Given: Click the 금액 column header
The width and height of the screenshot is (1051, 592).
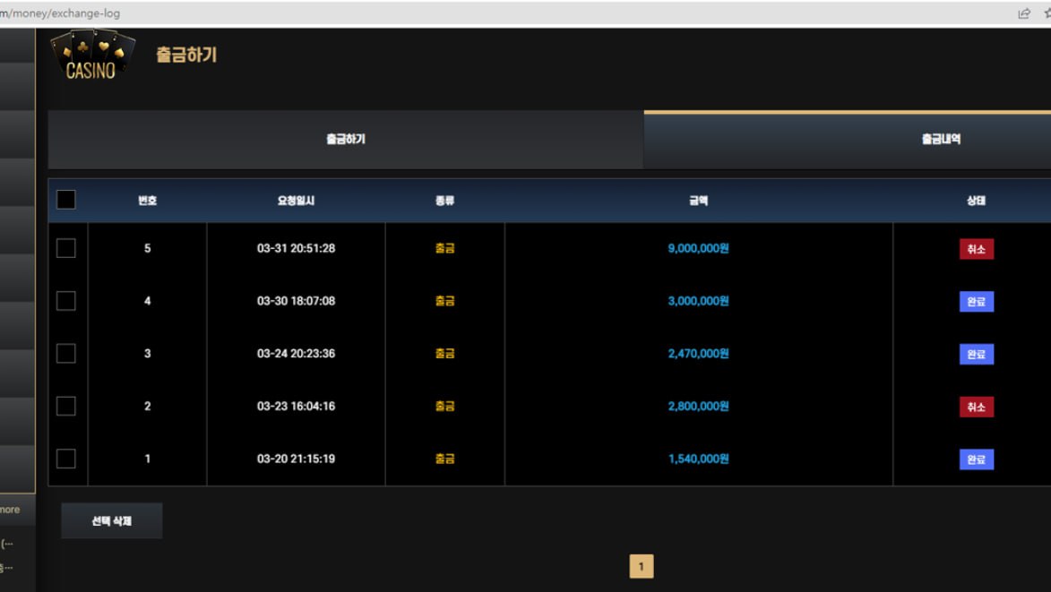Looking at the screenshot, I should coord(698,201).
